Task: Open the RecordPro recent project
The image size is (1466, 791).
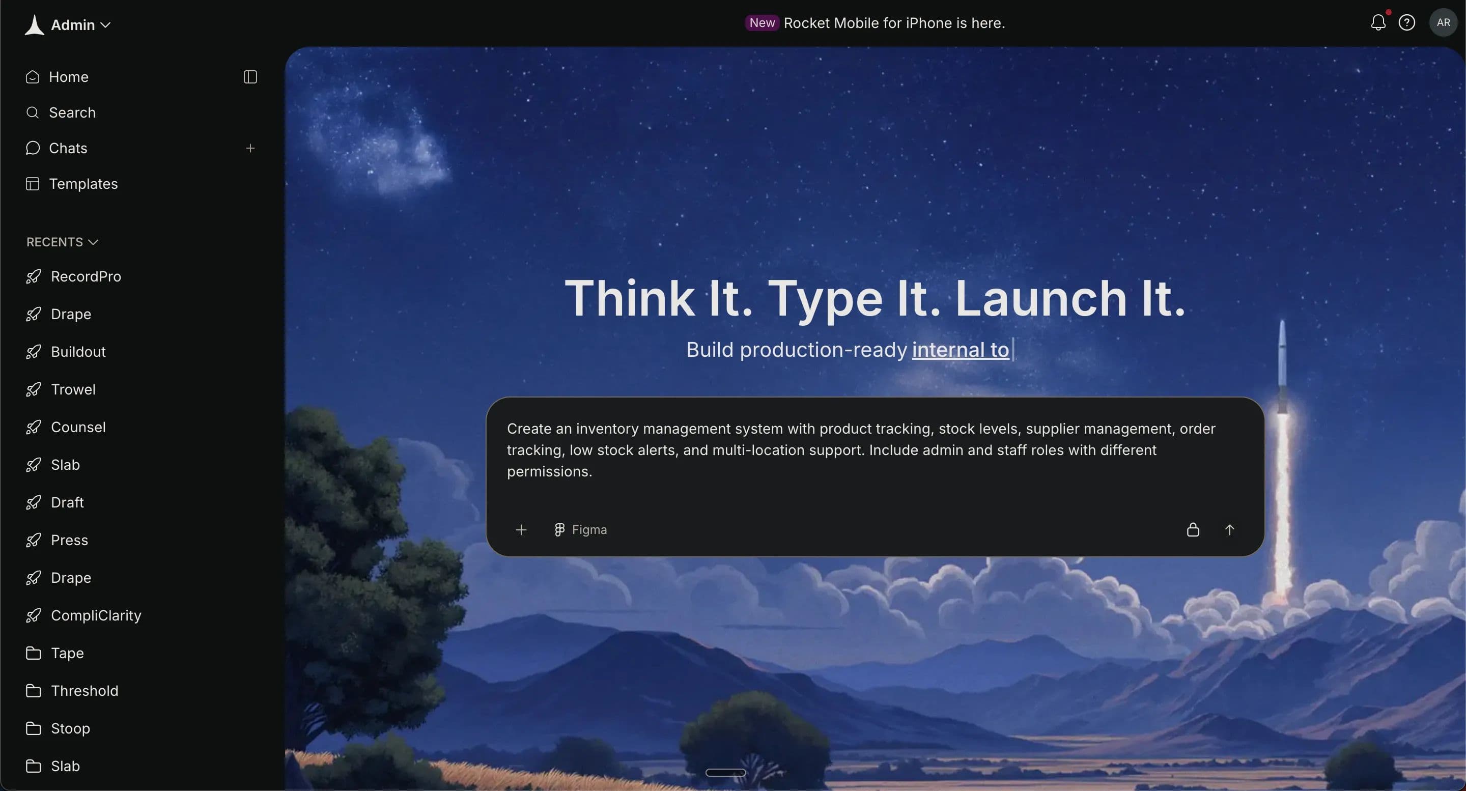Action: [86, 276]
